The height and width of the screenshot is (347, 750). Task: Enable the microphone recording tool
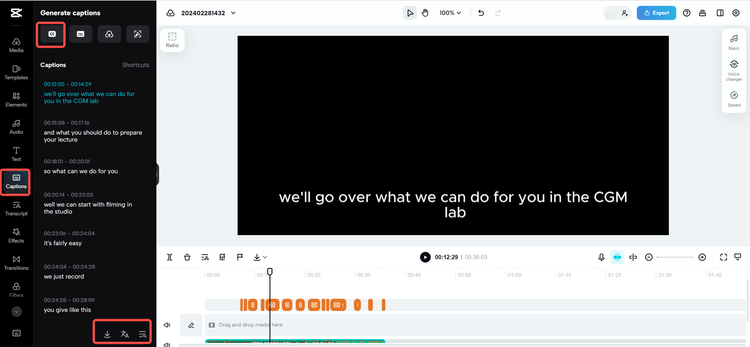point(601,257)
